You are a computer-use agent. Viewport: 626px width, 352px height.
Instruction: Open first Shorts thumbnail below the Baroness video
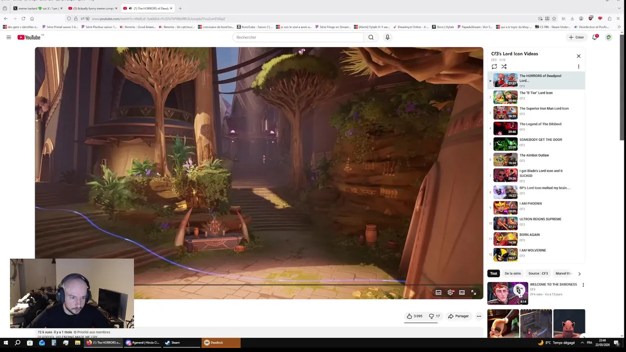[503, 323]
